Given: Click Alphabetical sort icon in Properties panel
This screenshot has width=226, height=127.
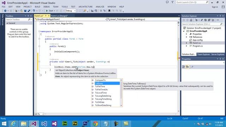Looking at the screenshot, I should tap(188, 67).
